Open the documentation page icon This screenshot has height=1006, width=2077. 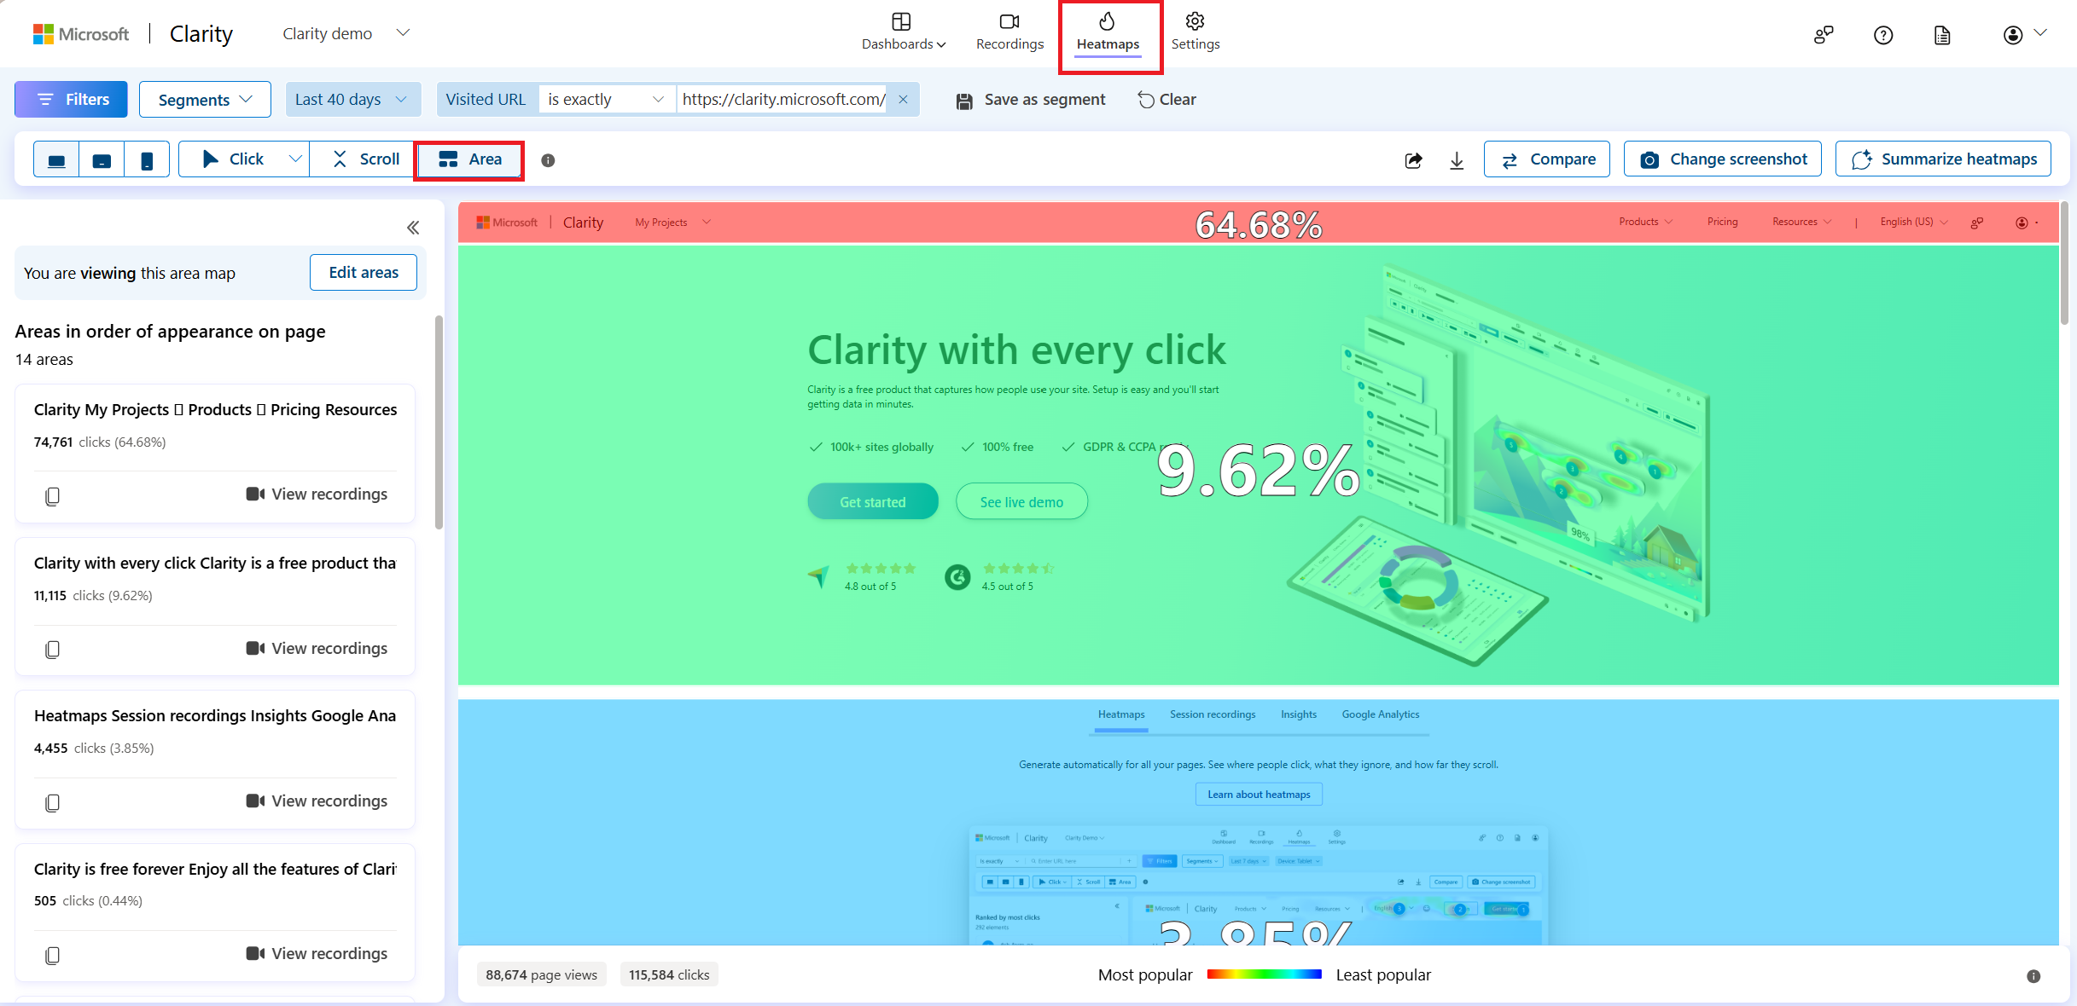[x=1942, y=35]
